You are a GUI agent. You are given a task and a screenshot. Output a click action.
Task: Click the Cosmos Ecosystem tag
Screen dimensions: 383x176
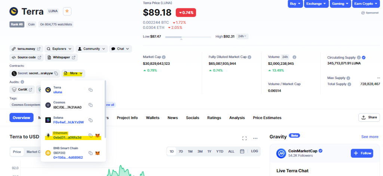[x=26, y=104]
